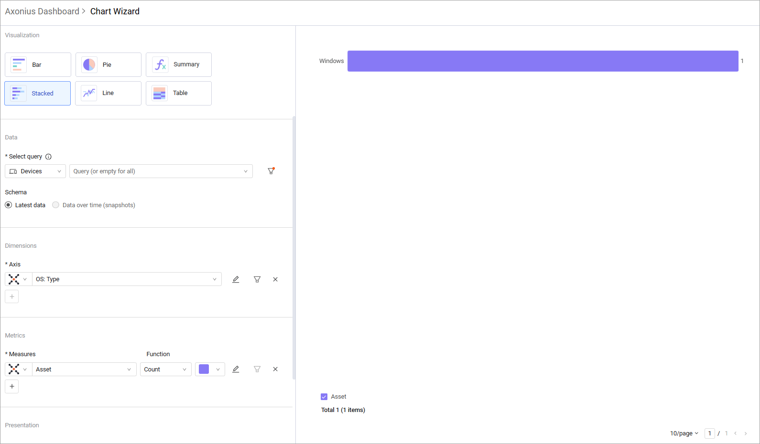
Task: Click the Windows bar in chart
Action: coord(543,61)
